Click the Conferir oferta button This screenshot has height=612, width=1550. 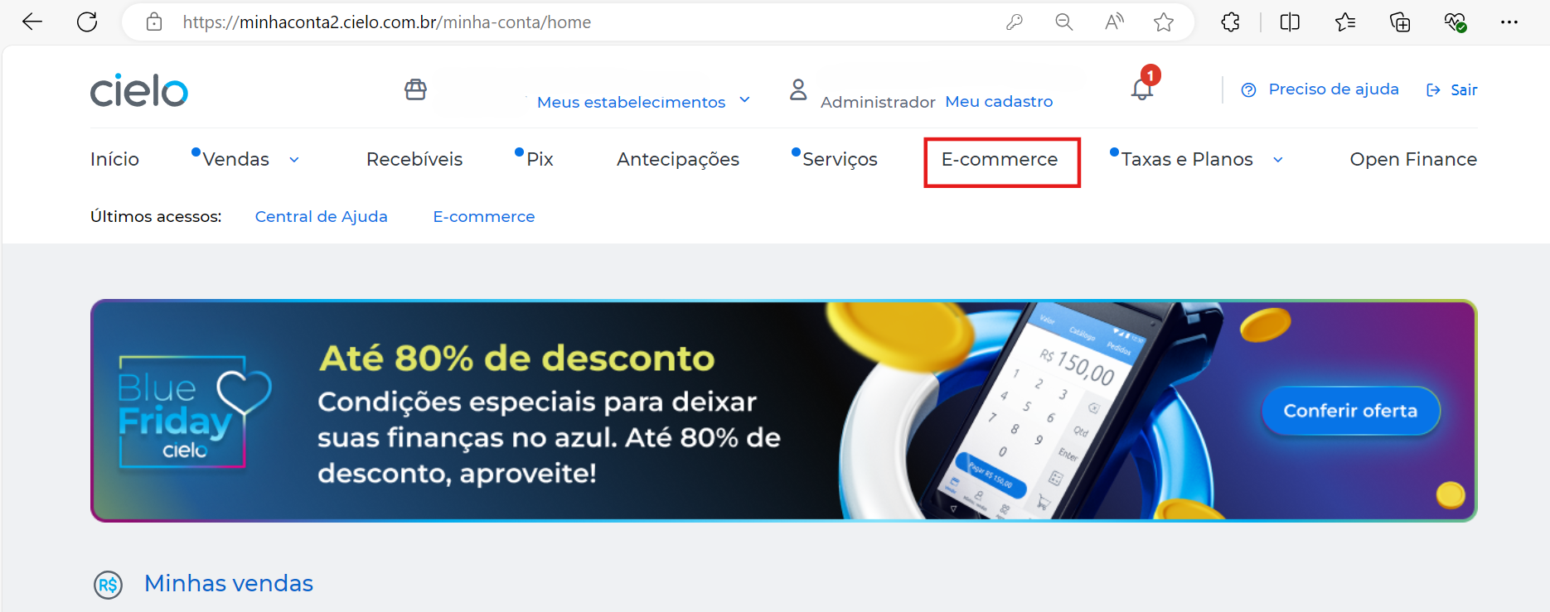1351,411
